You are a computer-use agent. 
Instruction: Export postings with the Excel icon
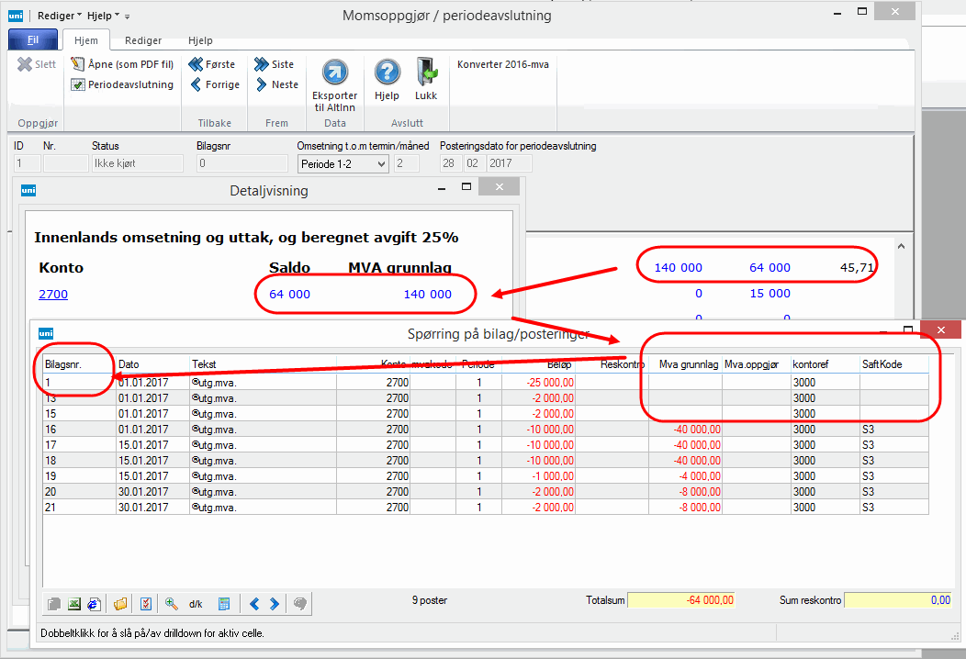pos(73,604)
